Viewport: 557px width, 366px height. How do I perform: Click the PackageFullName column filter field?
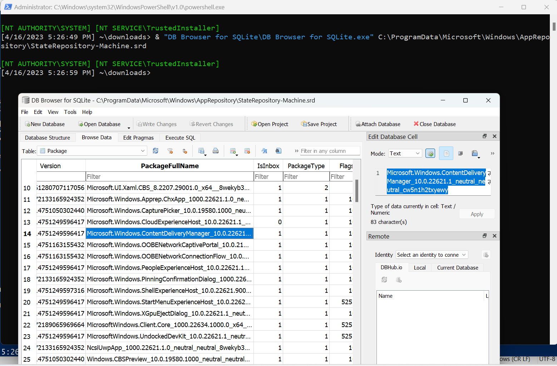(169, 176)
